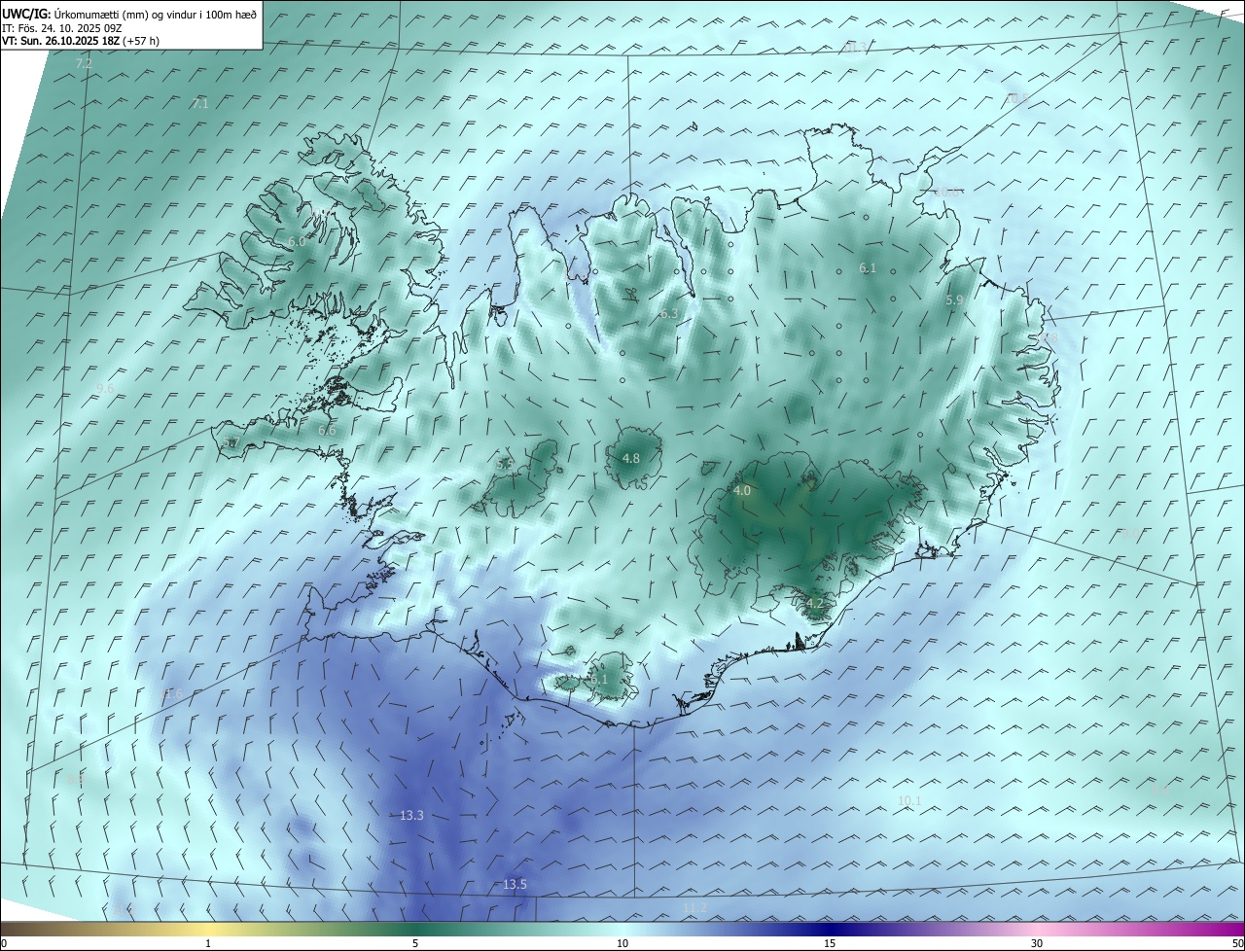This screenshot has height=951, width=1245.
Task: Click the 0 tick label on the legend
Action: (4, 943)
